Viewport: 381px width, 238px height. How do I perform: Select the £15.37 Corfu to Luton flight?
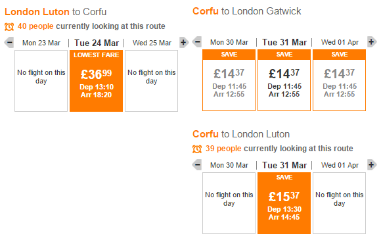click(x=284, y=203)
